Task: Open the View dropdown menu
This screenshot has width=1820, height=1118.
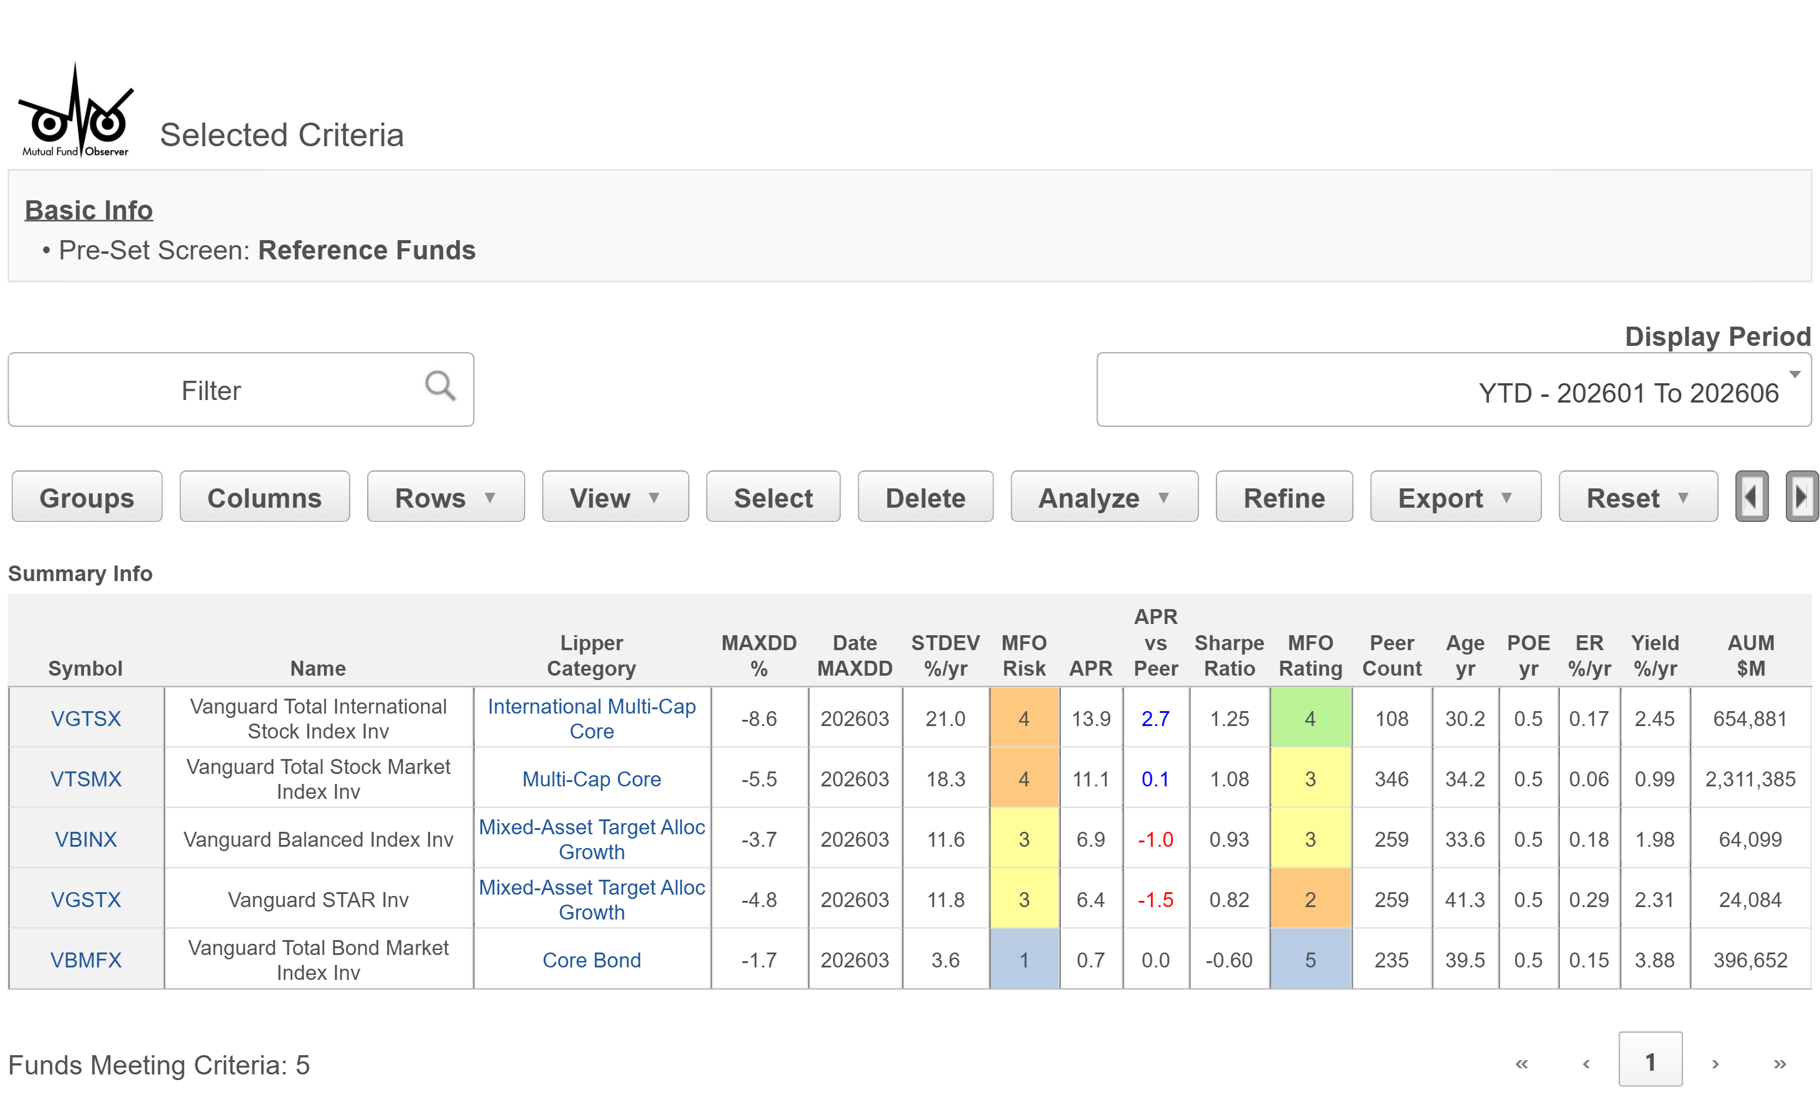Action: (x=615, y=497)
